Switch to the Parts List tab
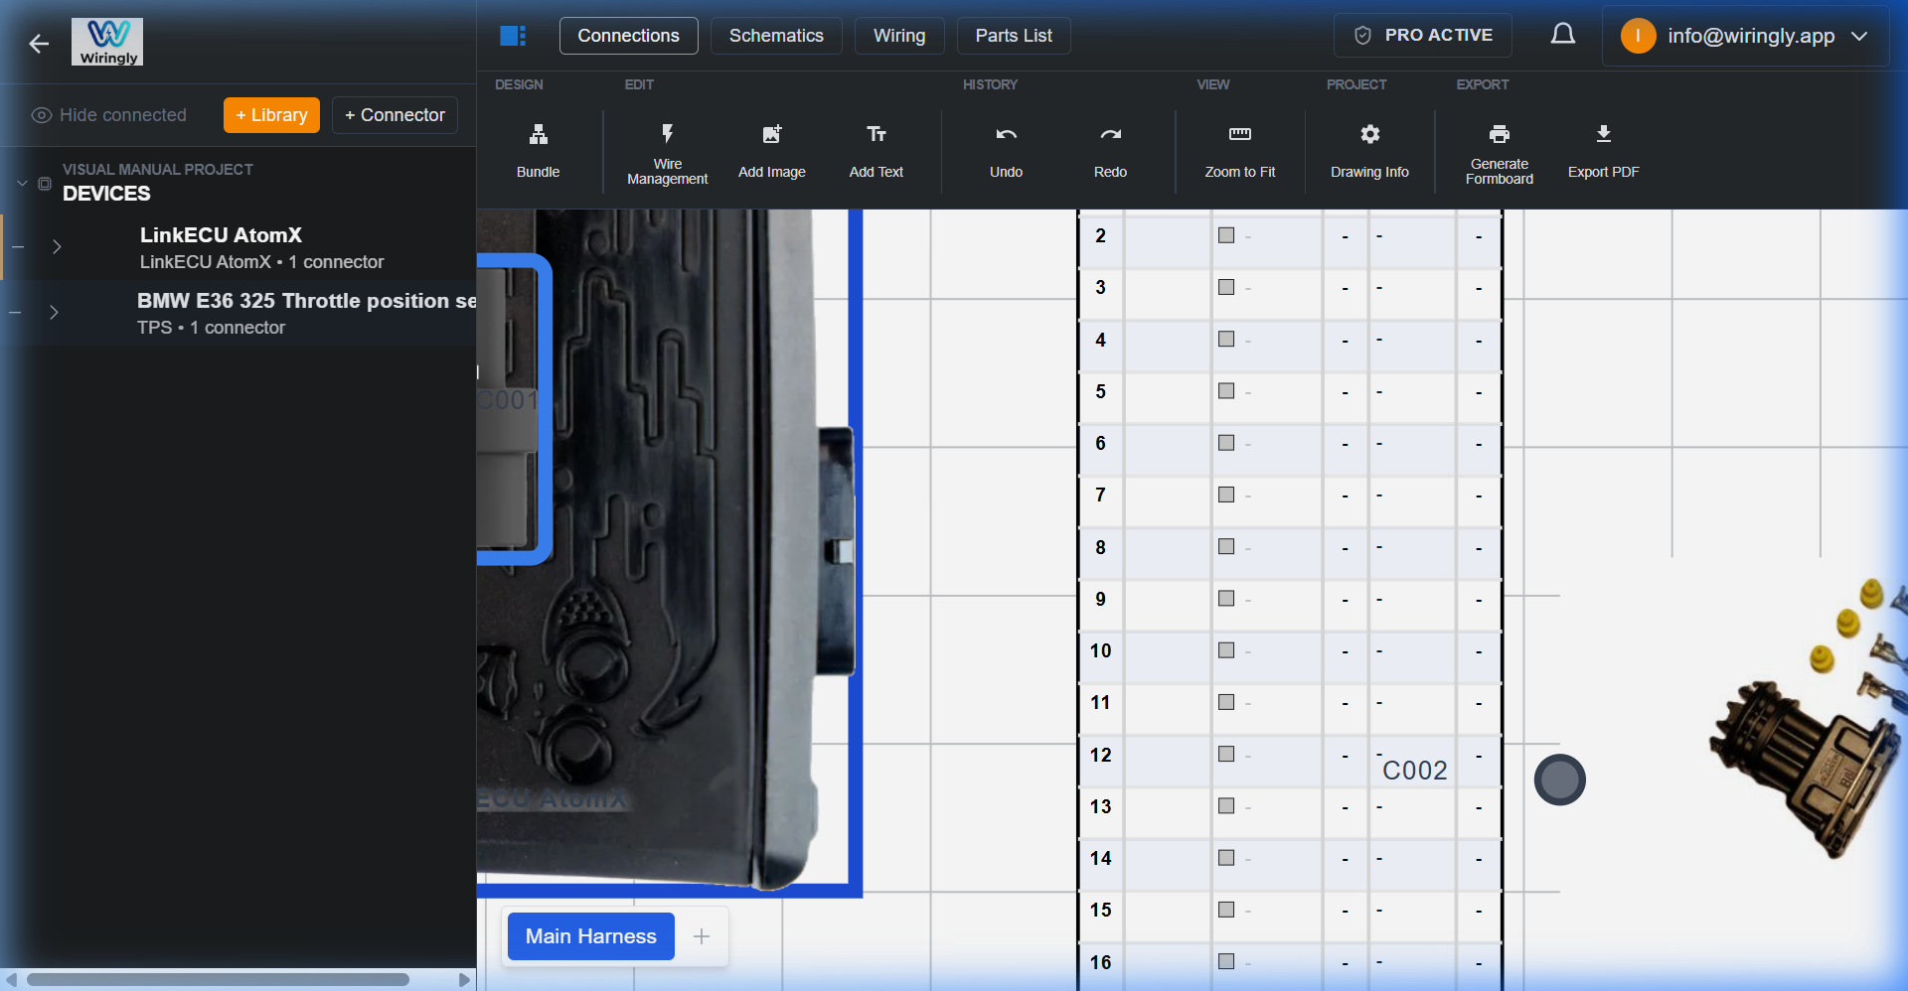1908x991 pixels. coord(1014,36)
